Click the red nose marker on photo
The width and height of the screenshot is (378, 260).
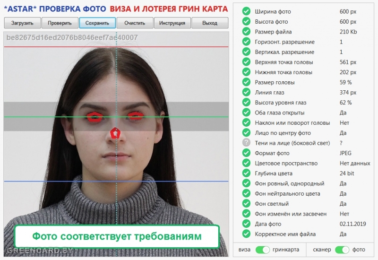click(115, 133)
